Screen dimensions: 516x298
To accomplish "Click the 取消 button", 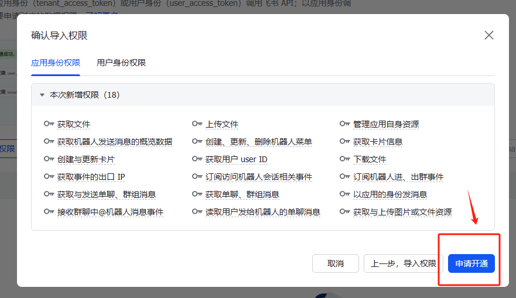I will [x=335, y=263].
